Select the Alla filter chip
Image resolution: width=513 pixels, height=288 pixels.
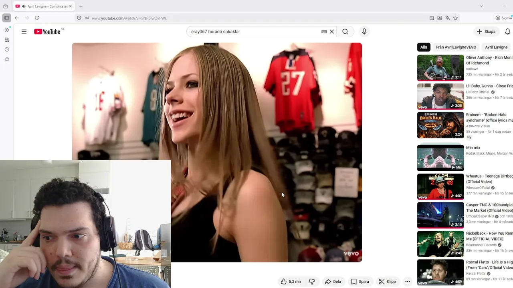[424, 47]
